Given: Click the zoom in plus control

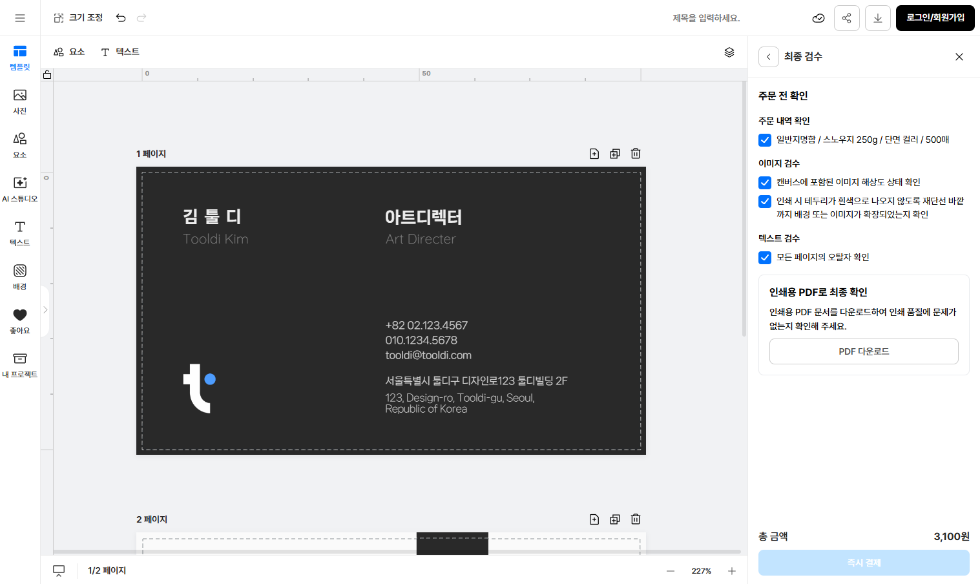Looking at the screenshot, I should 731,571.
